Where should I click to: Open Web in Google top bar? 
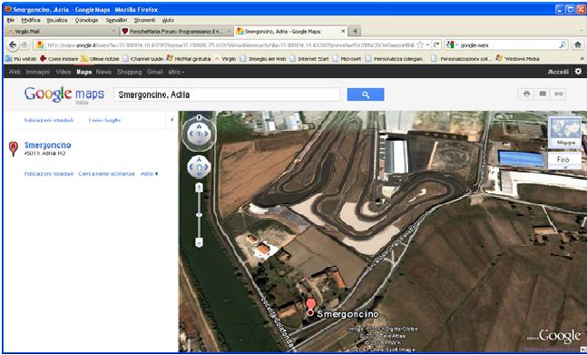[x=15, y=72]
